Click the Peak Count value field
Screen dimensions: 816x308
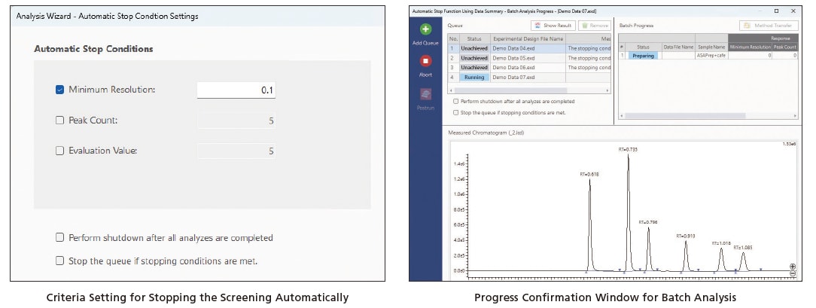236,120
